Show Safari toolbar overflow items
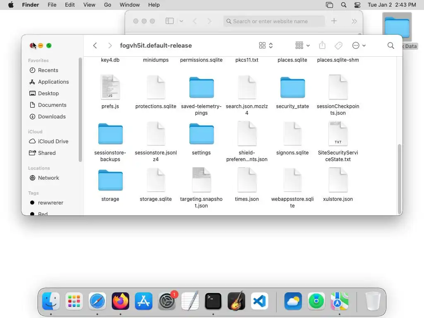The image size is (424, 318). [354, 21]
